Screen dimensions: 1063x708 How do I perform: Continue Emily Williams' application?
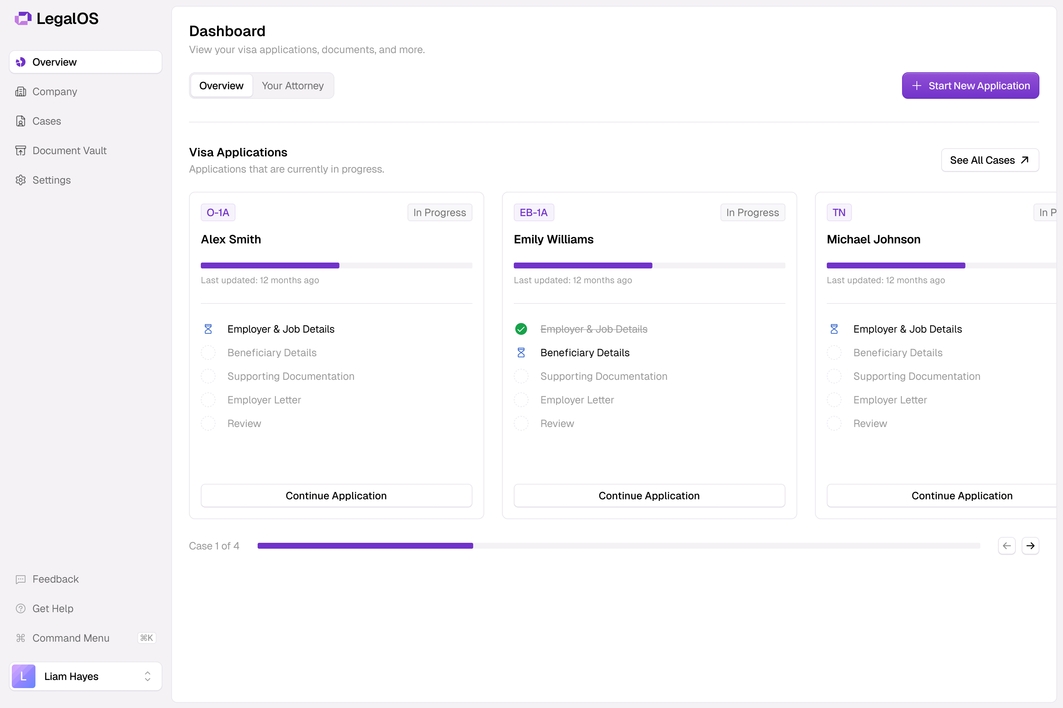(649, 496)
